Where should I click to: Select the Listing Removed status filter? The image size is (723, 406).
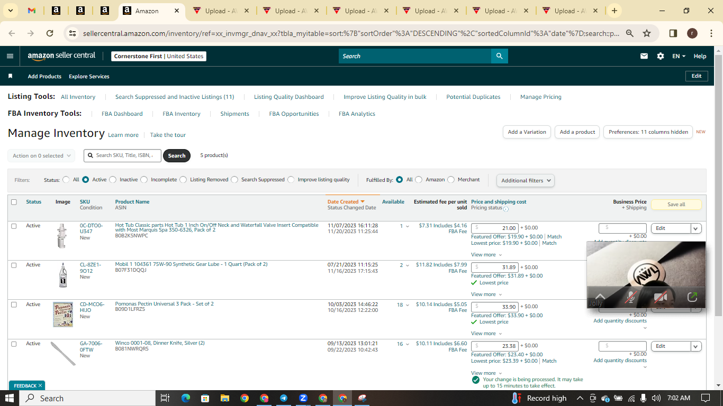[183, 180]
